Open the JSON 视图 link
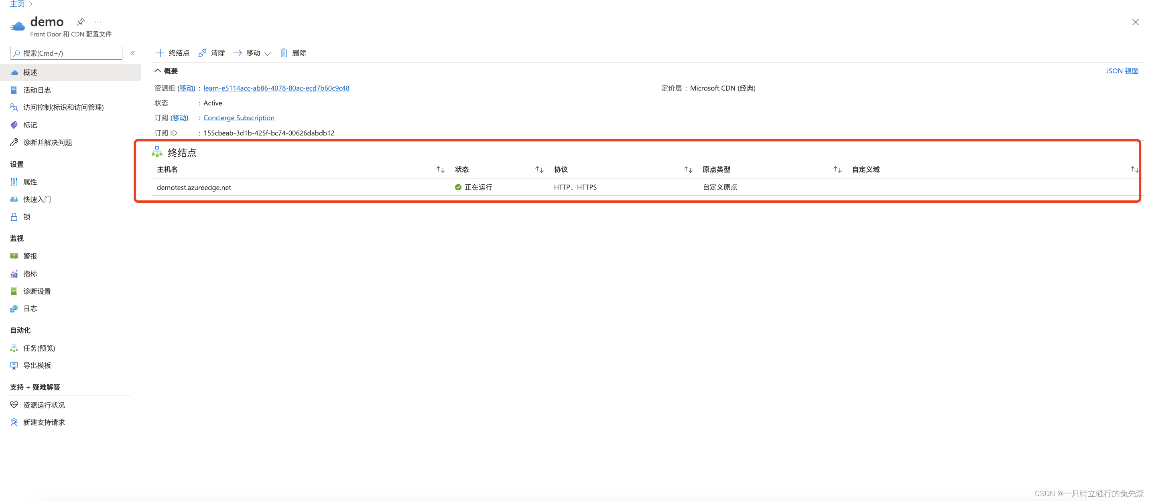Image resolution: width=1150 pixels, height=501 pixels. tap(1122, 71)
